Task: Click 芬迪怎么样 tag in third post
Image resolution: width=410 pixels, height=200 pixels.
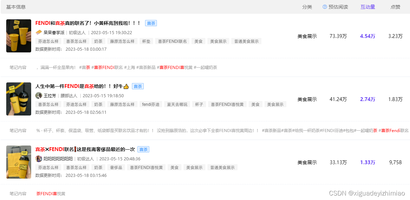Action: pyautogui.click(x=48, y=167)
